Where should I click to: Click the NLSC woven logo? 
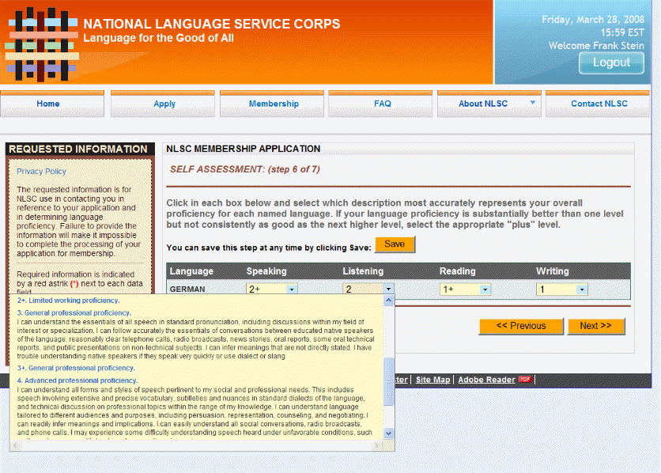[x=41, y=44]
